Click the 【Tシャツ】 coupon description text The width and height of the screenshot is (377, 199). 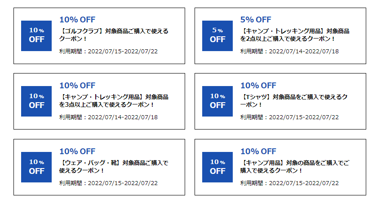point(294,101)
